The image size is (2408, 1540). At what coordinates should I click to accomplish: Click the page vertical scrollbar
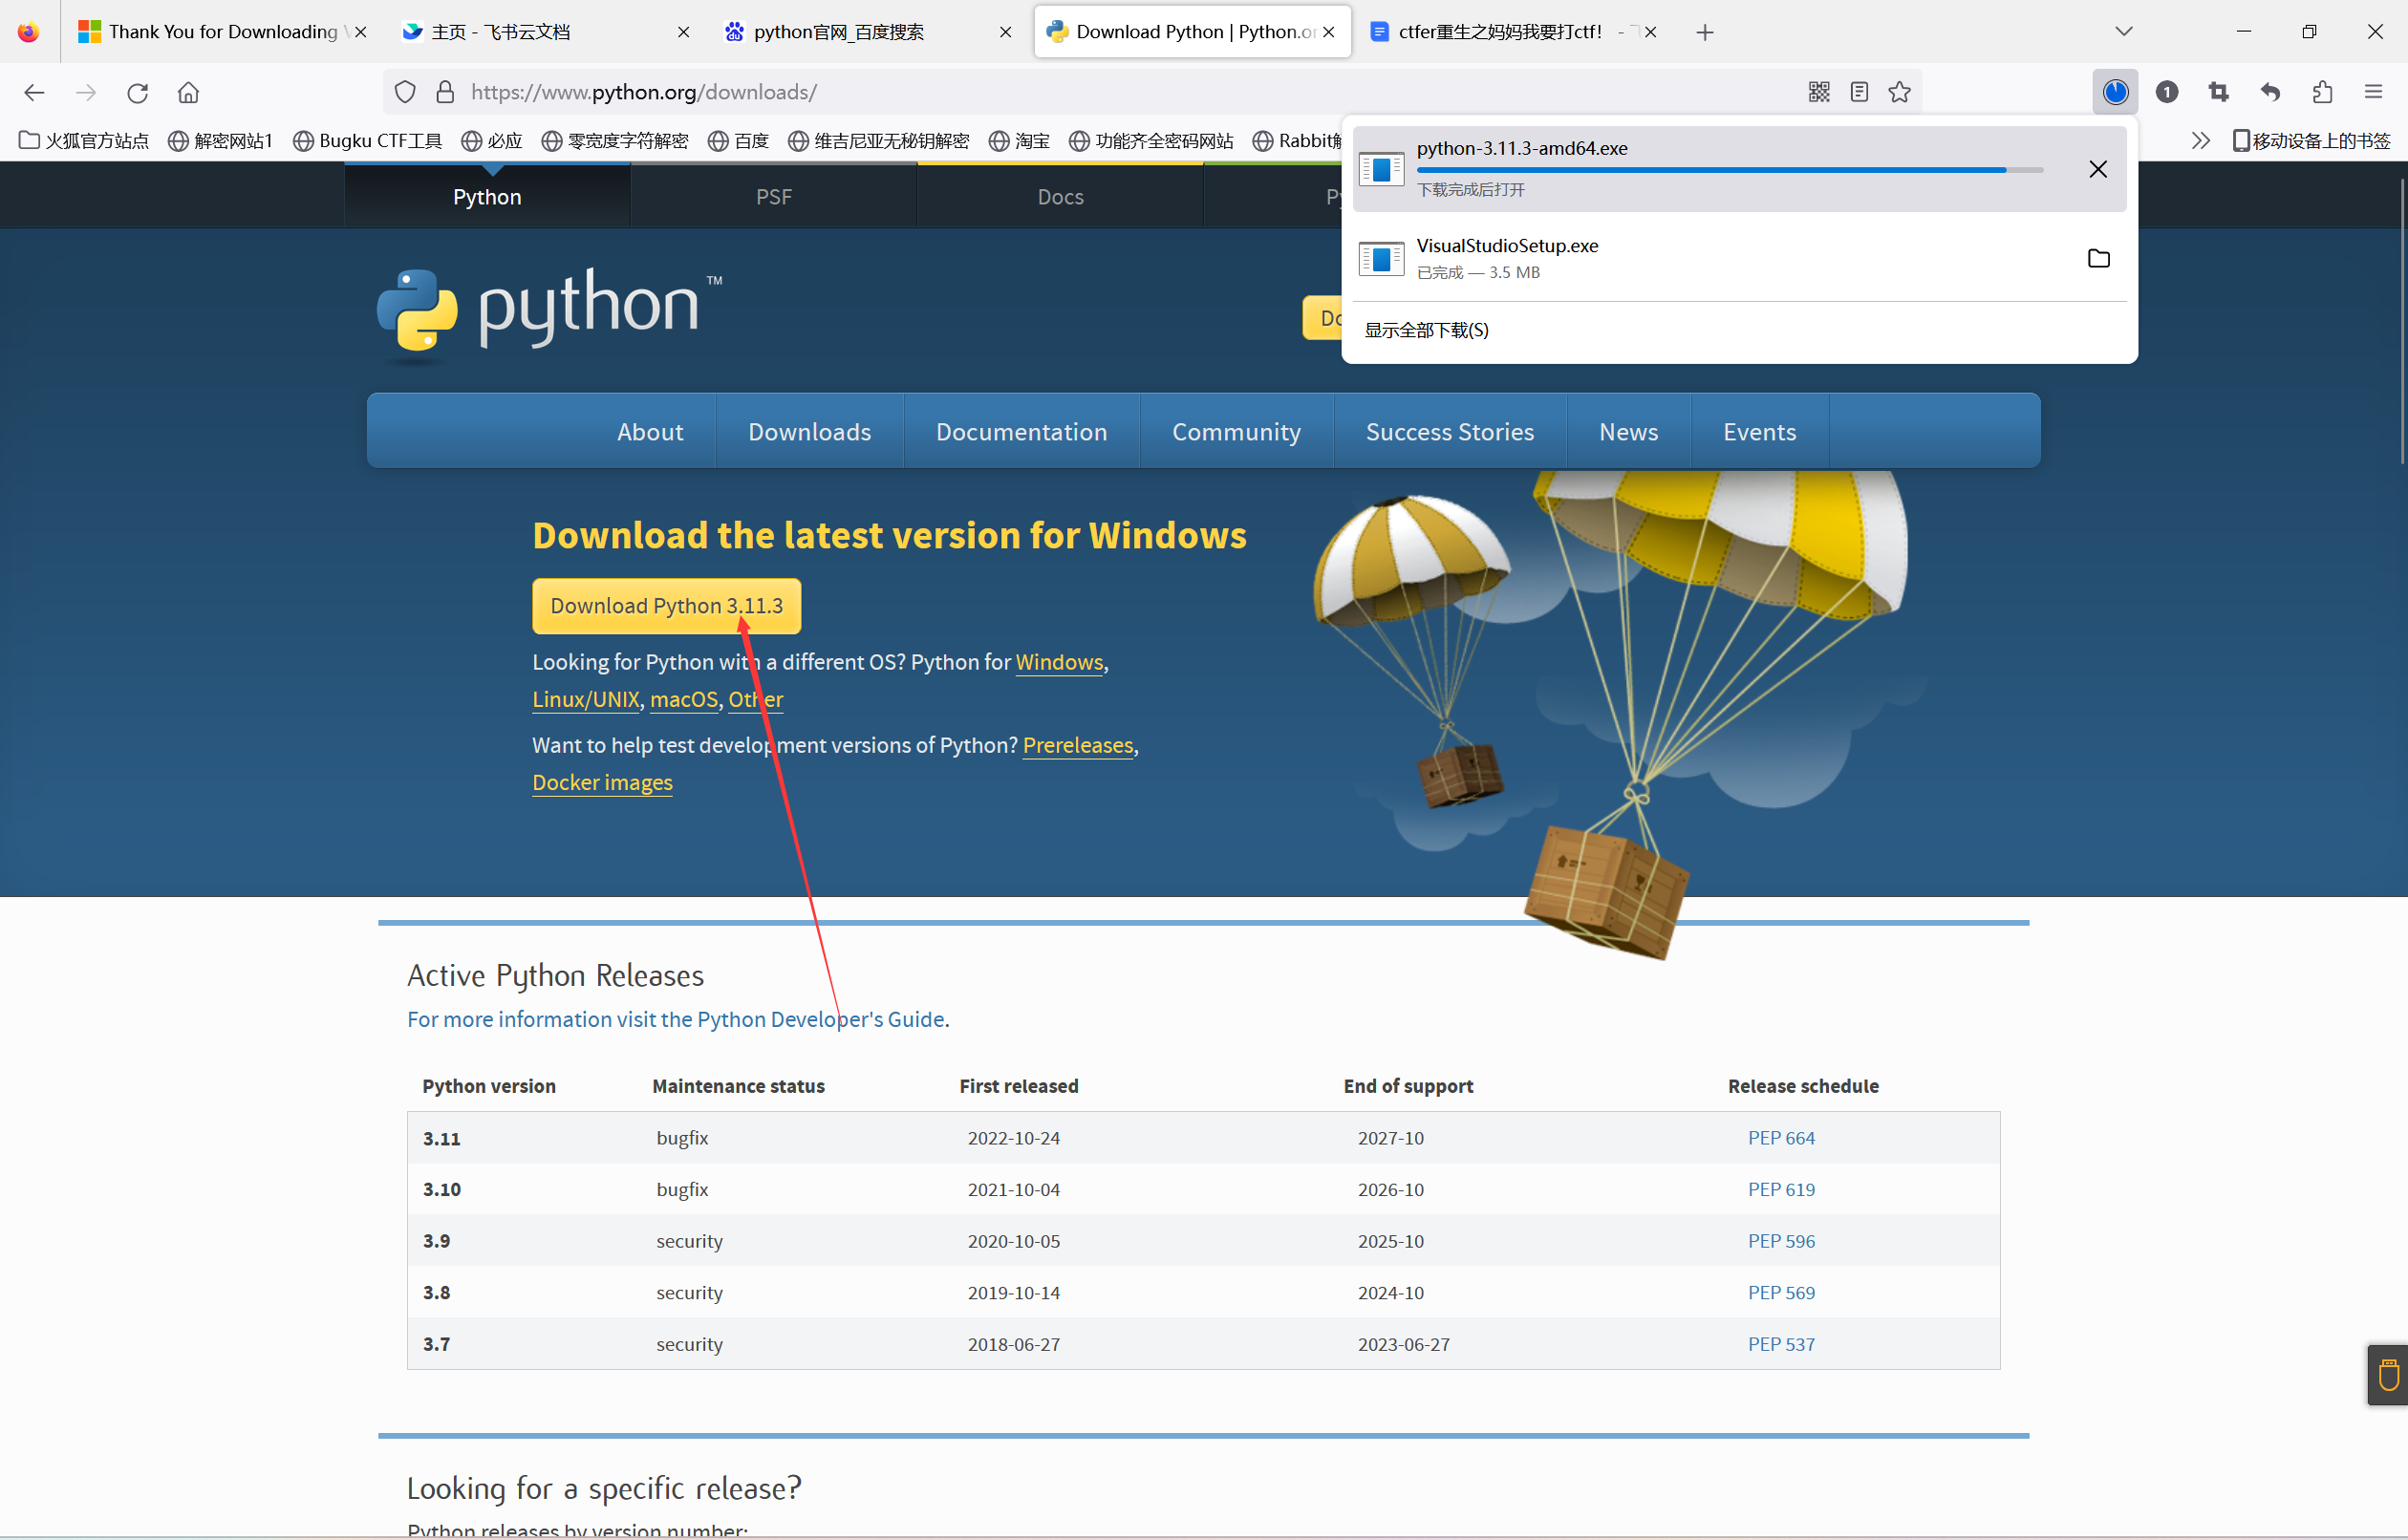(x=2401, y=320)
